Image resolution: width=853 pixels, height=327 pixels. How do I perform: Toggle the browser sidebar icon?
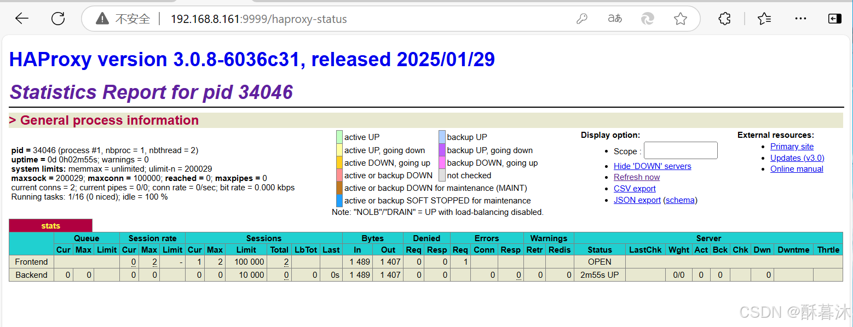(x=834, y=19)
